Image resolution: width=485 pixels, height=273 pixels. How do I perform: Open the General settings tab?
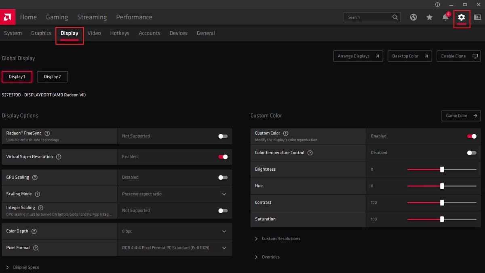tap(206, 33)
